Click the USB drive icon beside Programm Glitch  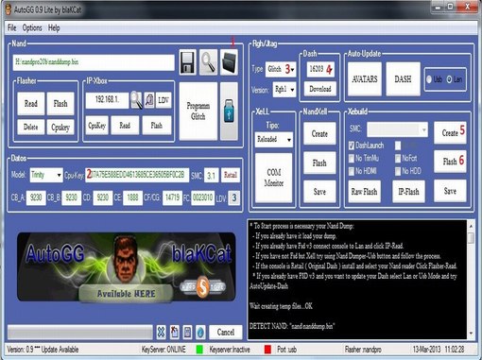coord(229,111)
